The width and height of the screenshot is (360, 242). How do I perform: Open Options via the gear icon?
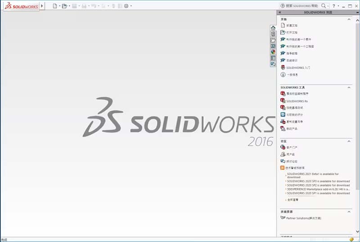click(x=126, y=6)
